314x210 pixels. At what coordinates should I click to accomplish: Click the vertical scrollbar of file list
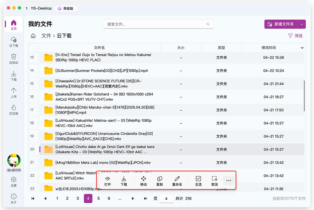coord(304,96)
